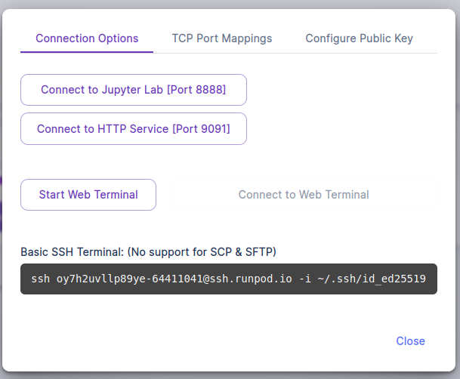Image resolution: width=460 pixels, height=379 pixels.
Task: Select the Connection Options tab
Action: (x=87, y=38)
